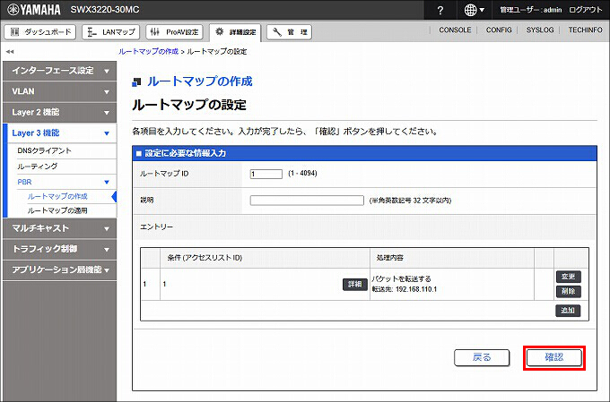Open the 管理 tab
This screenshot has height=402, width=610.
point(289,32)
